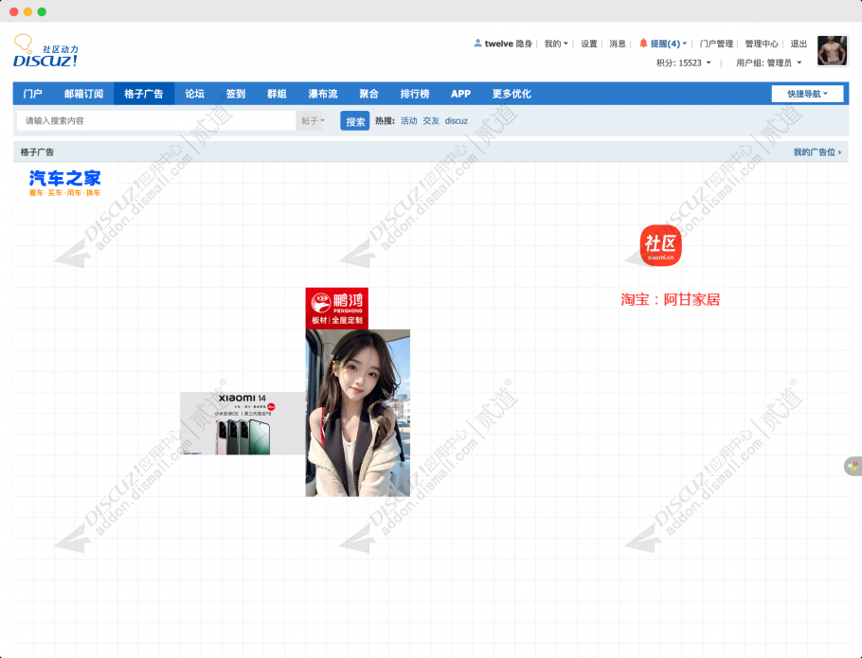Focus the 请输入搜索内容 search field
This screenshot has width=862, height=658.
156,121
